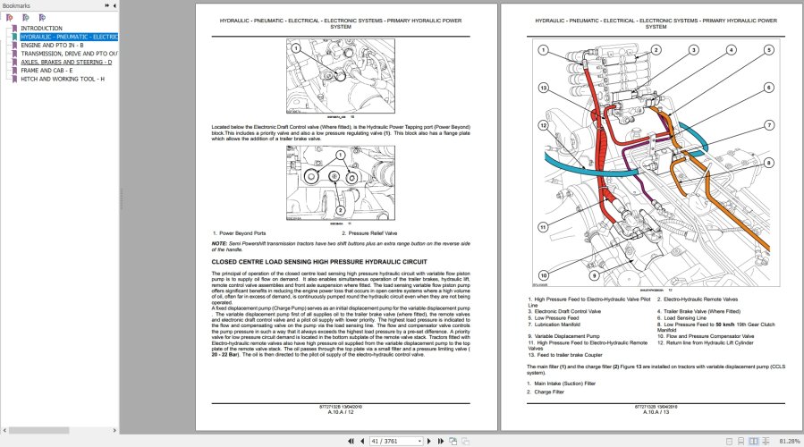Advance to the next page
The width and height of the screenshot is (804, 447).
click(429, 442)
